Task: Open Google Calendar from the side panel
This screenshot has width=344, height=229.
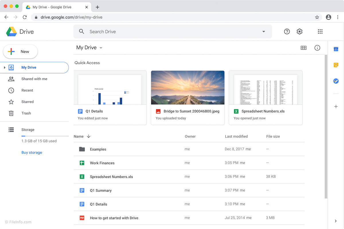Action: [336, 49]
